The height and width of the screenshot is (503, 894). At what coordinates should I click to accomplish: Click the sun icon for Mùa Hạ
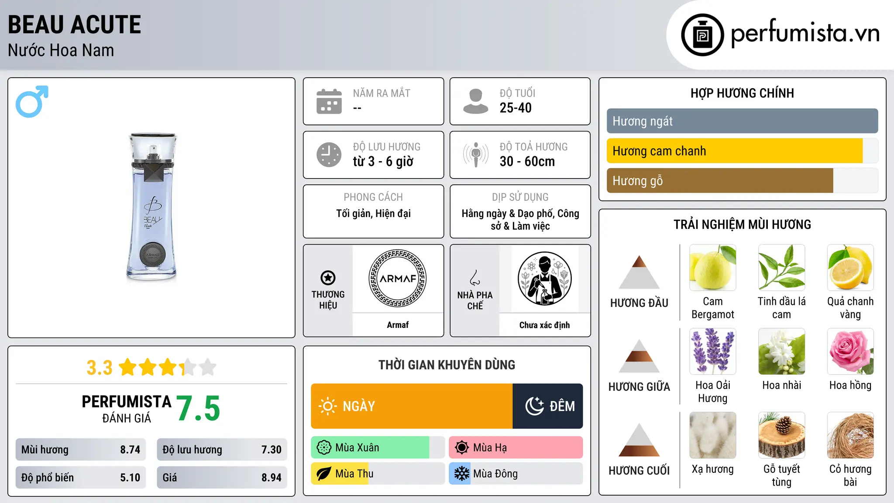462,448
